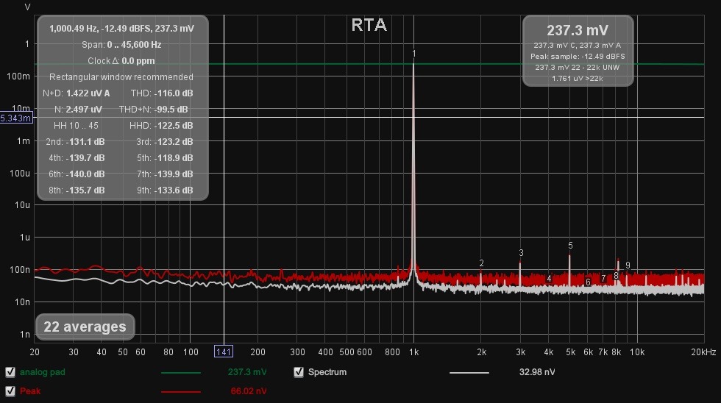
Task: Click the 20kHz frequency axis label
Action: coord(703,352)
